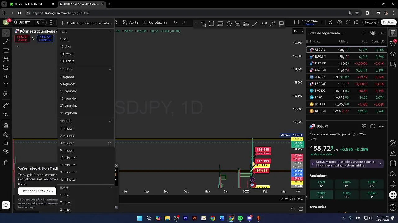Collapse the HORAS section chevron

tap(110, 188)
